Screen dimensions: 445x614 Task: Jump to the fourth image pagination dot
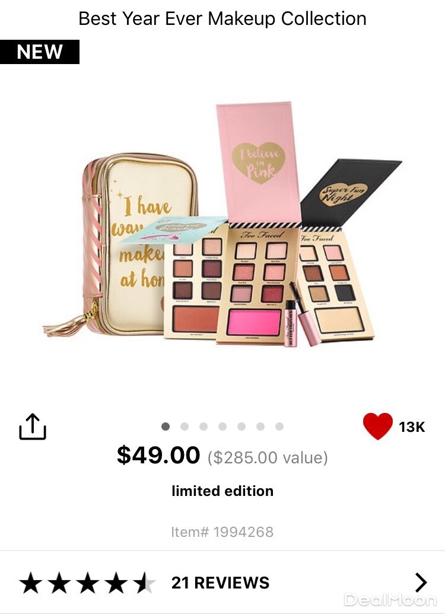[223, 427]
